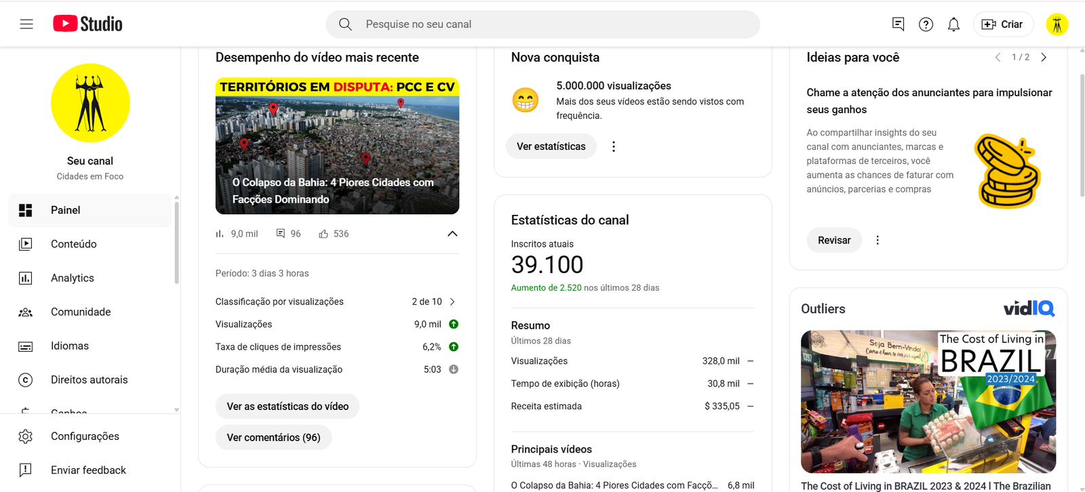Expand Classificação por visualizações ranking chevron
This screenshot has width=1085, height=492.
[x=452, y=302]
